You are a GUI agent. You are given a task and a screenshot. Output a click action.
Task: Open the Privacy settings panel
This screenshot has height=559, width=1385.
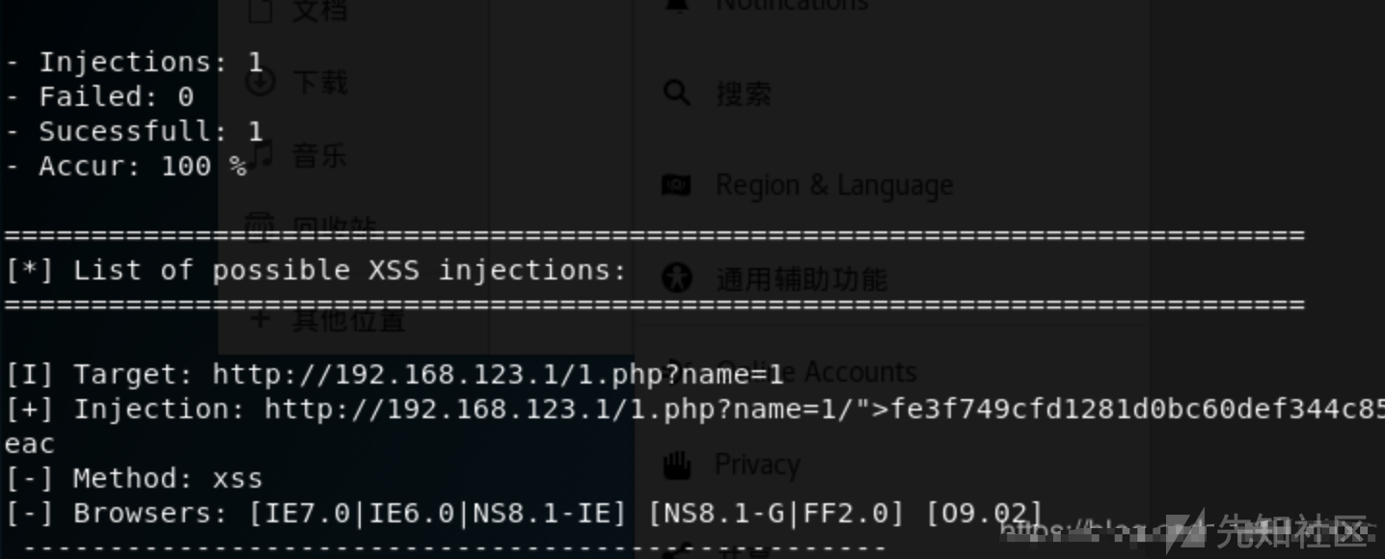click(x=757, y=466)
